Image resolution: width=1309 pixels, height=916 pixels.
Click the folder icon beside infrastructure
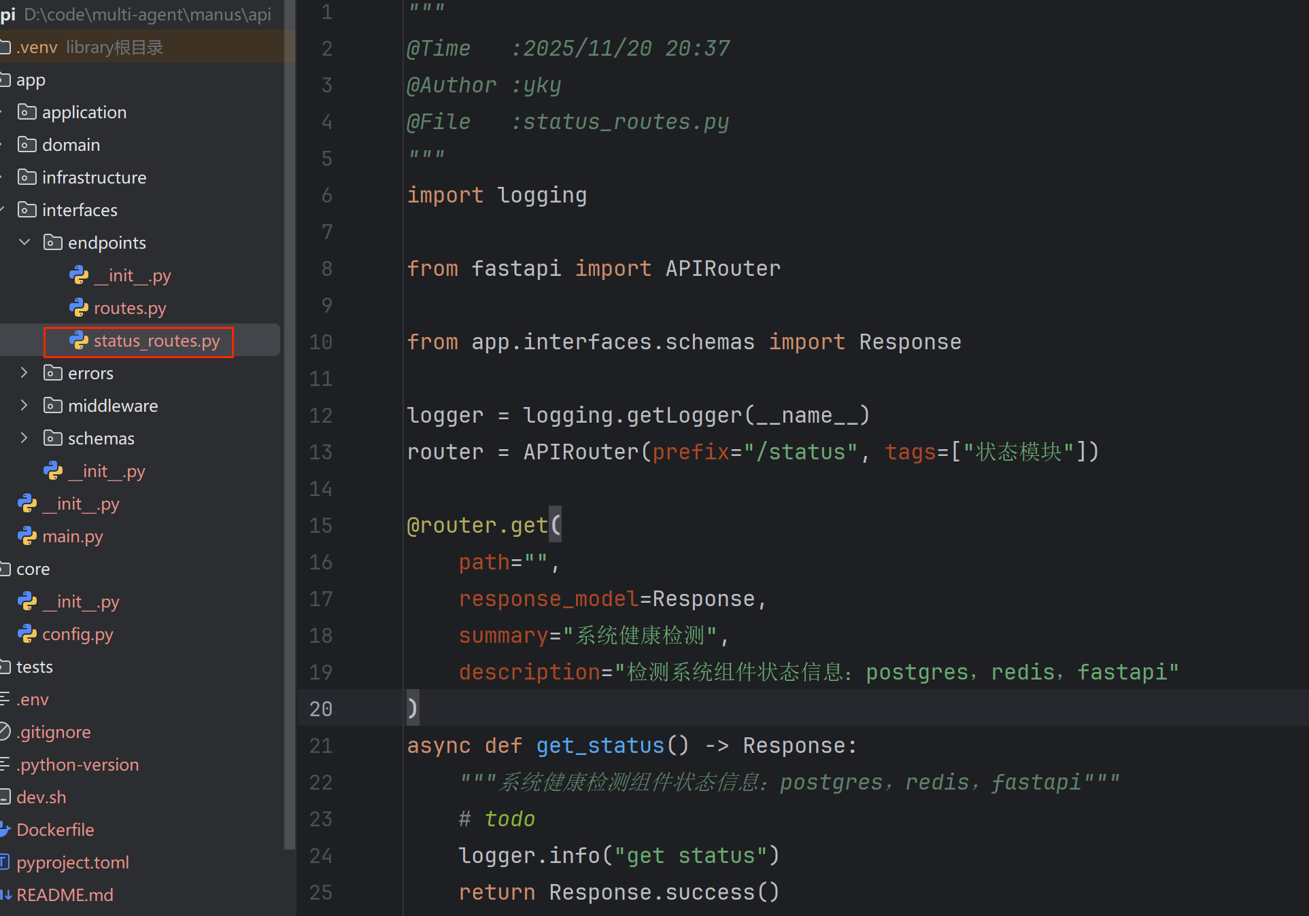[x=27, y=177]
